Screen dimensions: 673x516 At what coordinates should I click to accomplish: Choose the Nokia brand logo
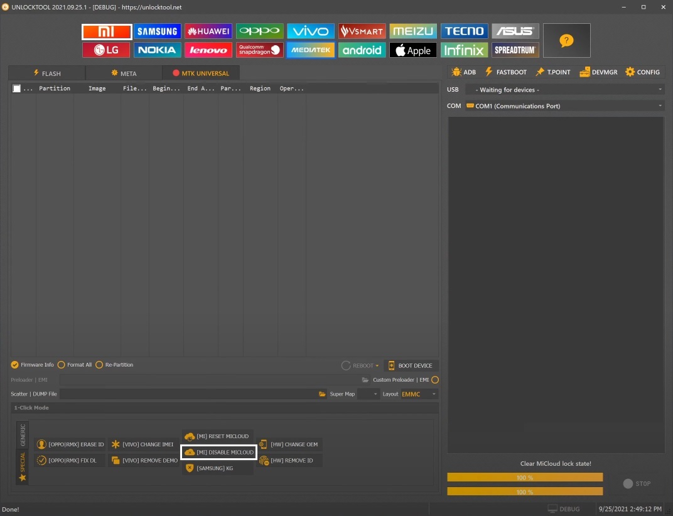click(x=157, y=50)
